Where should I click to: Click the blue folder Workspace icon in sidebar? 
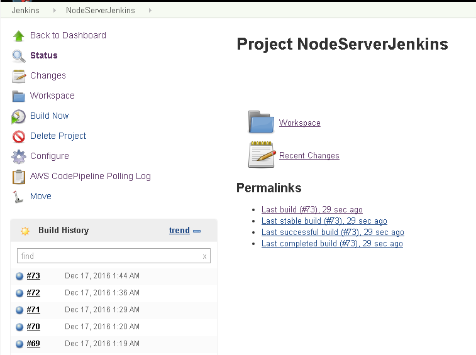pyautogui.click(x=19, y=96)
